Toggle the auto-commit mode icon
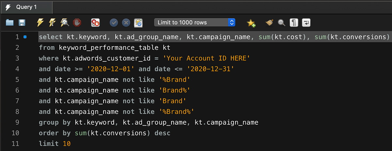Screen dimensions: 392x151 (138, 22)
